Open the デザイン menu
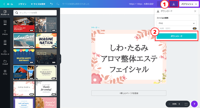 pyautogui.click(x=22, y=4)
